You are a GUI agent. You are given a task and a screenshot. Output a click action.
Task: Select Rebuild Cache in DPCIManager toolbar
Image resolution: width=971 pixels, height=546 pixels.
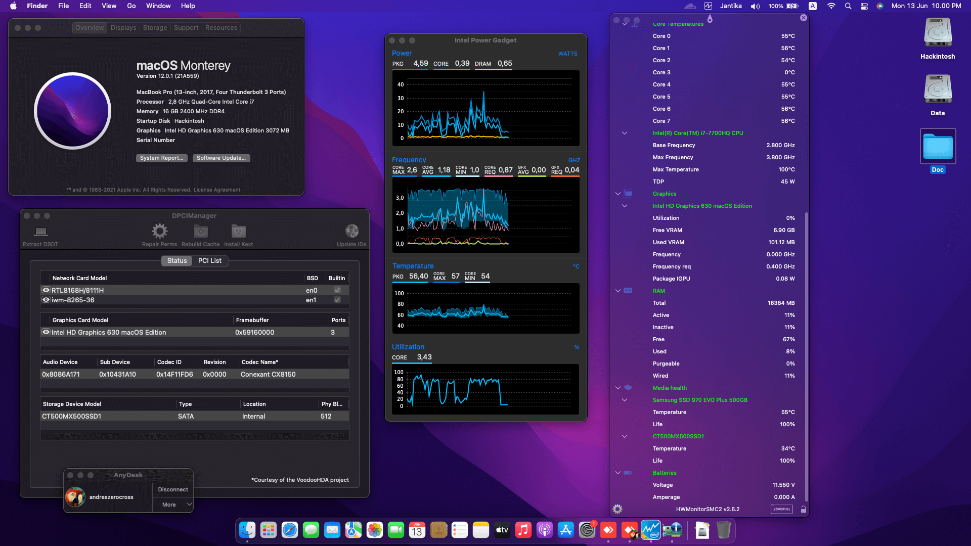pos(200,234)
